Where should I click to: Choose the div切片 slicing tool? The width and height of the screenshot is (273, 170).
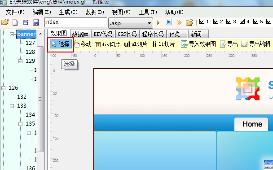pyautogui.click(x=107, y=44)
